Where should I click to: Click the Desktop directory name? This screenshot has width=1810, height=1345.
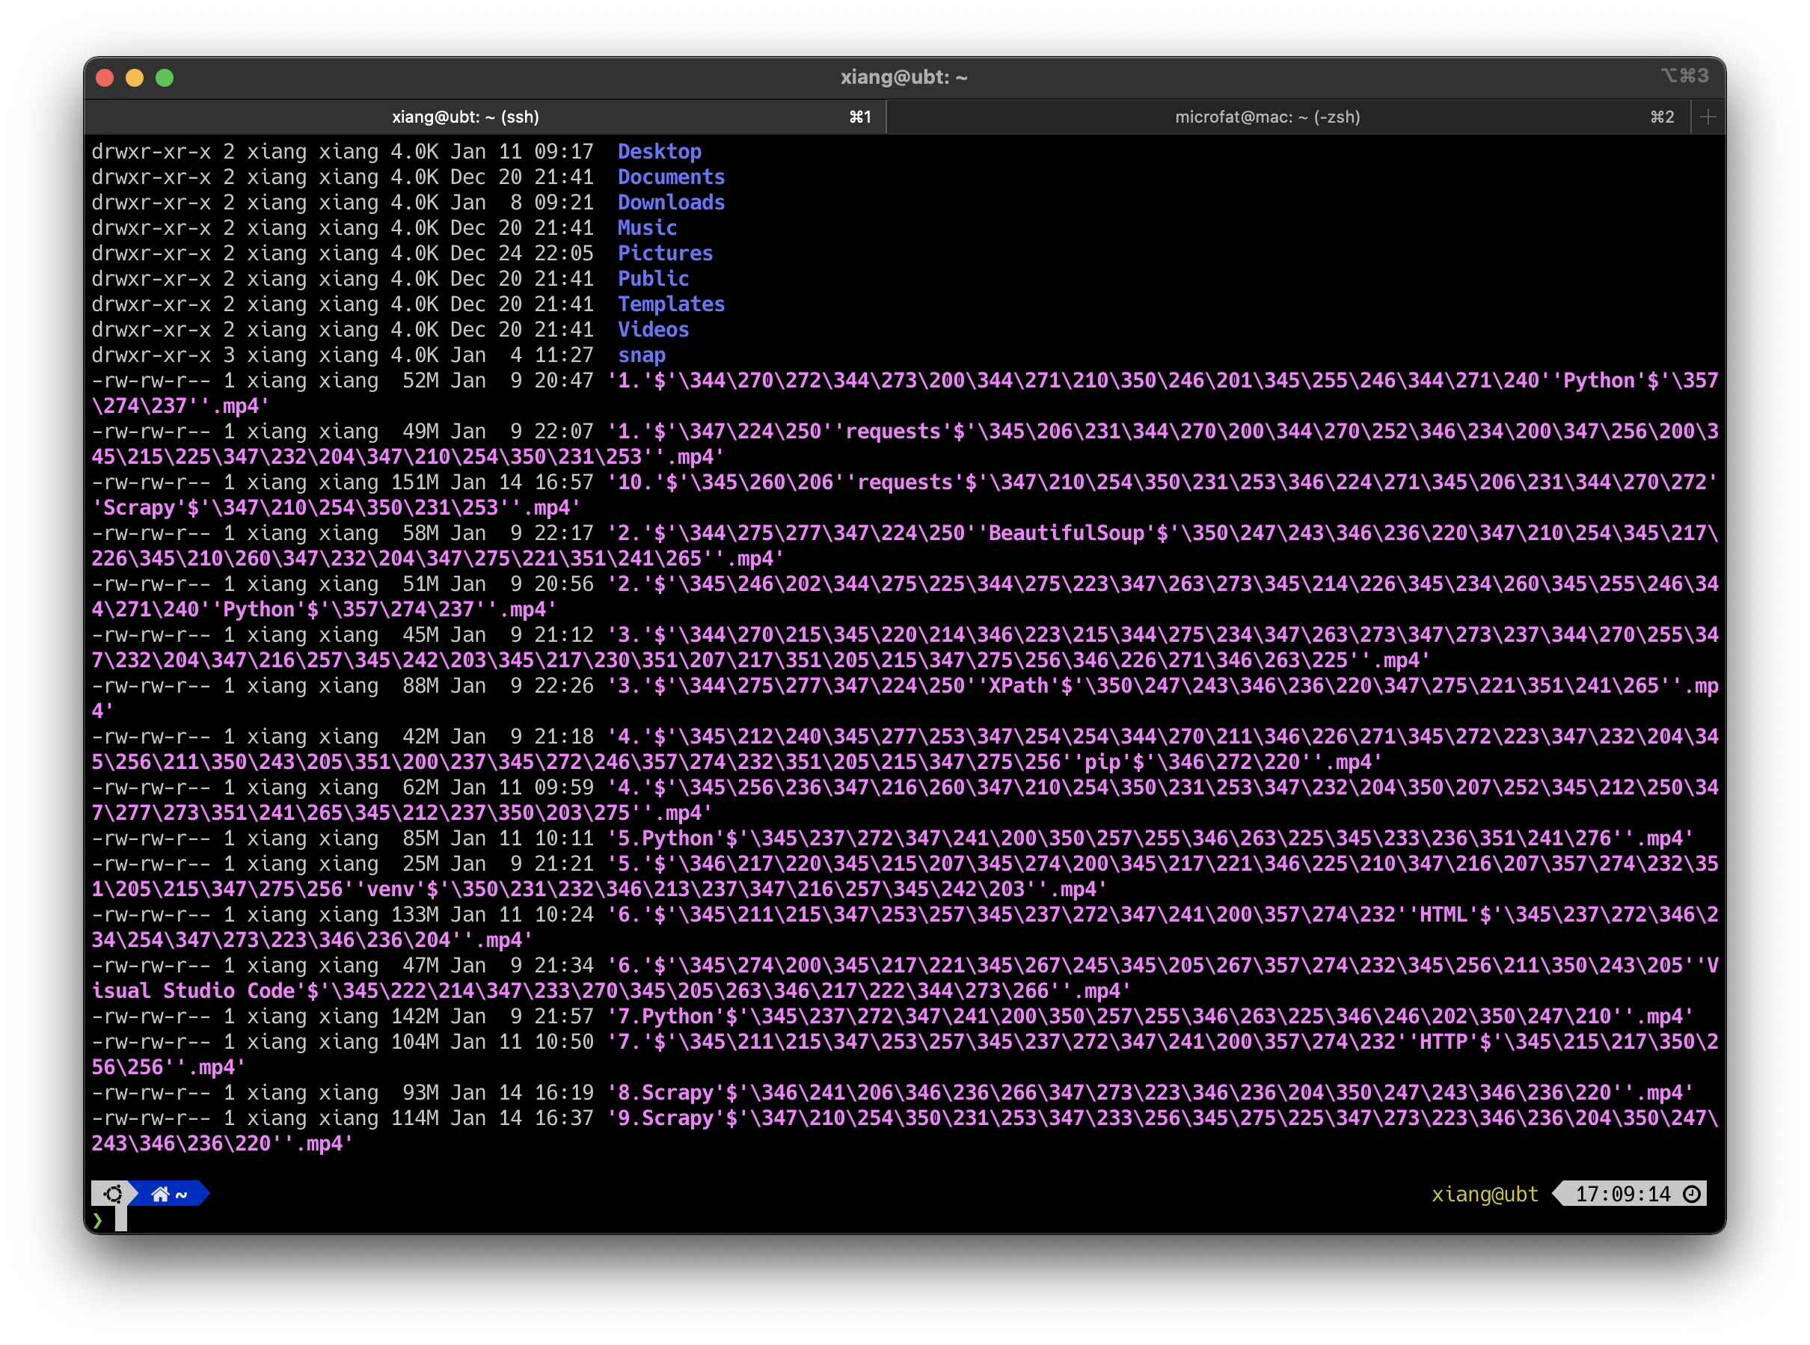(x=659, y=151)
